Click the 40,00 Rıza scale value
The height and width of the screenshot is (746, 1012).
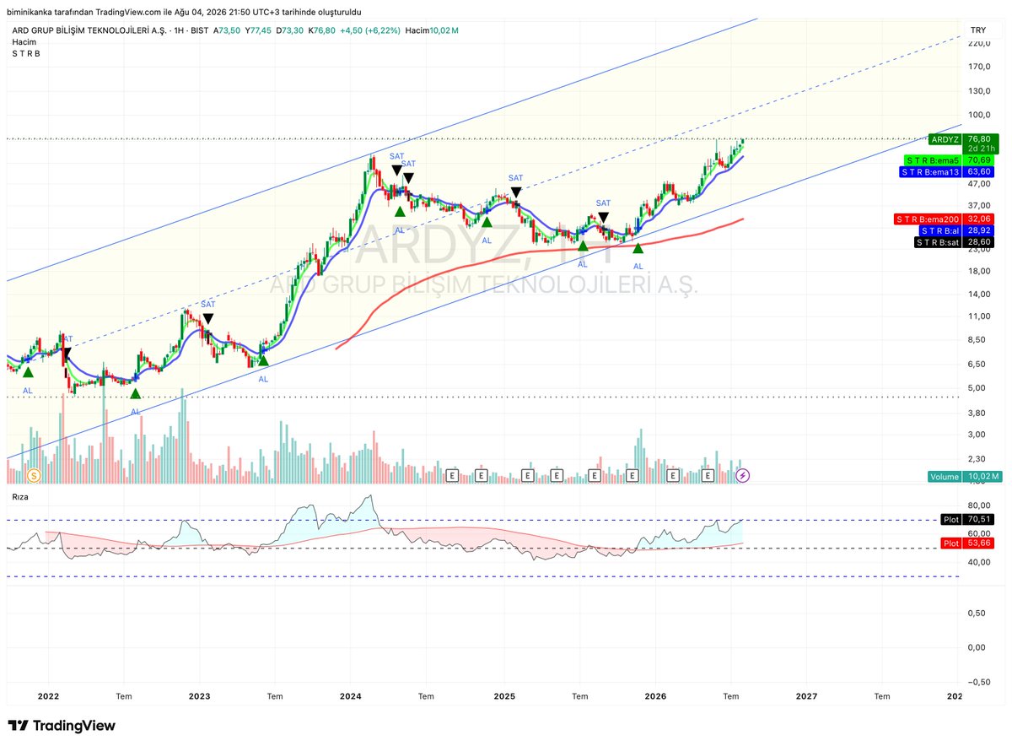pyautogui.click(x=978, y=561)
